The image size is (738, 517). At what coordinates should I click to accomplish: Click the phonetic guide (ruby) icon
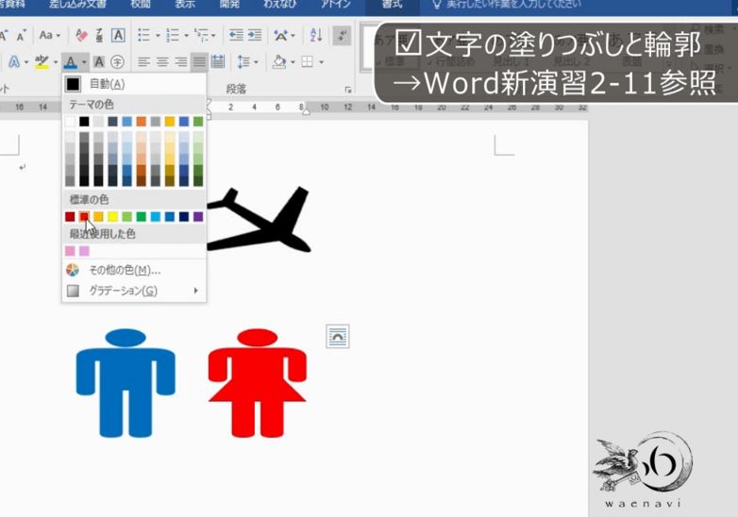click(99, 35)
